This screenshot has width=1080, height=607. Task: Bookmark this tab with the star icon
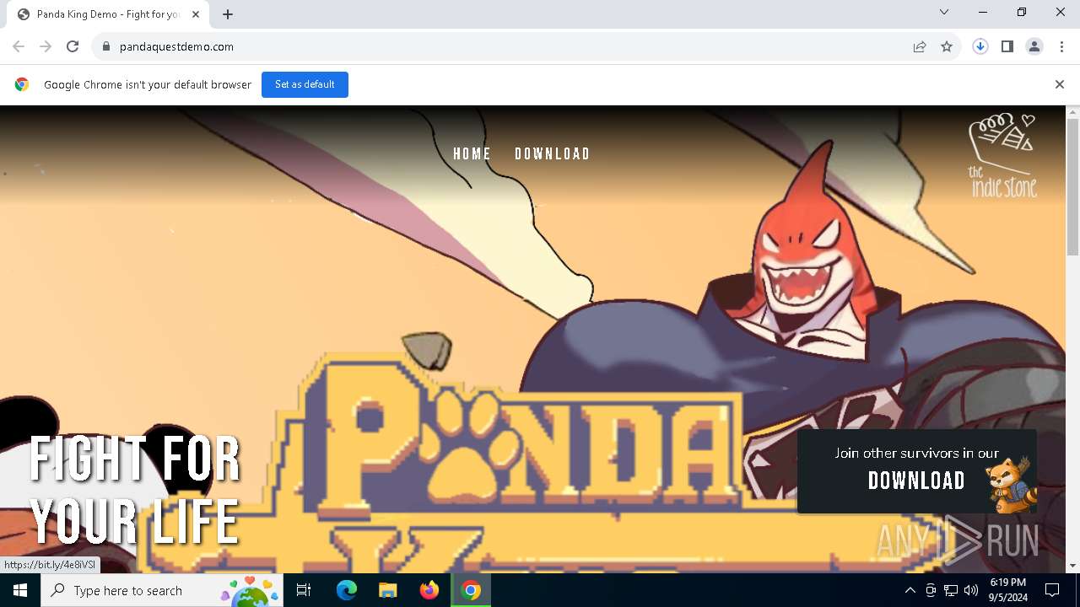947,46
